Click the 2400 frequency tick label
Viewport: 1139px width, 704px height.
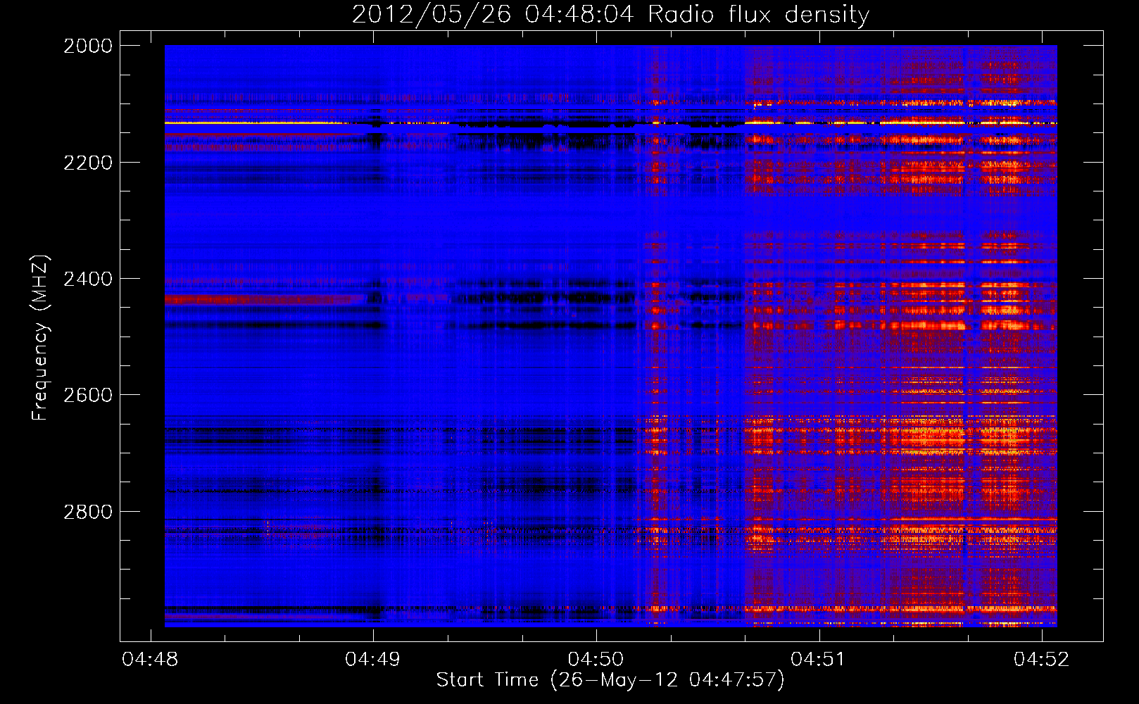click(88, 279)
